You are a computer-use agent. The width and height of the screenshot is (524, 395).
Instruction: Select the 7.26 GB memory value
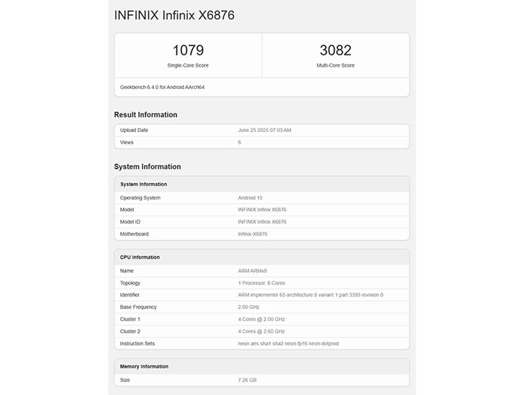(x=248, y=380)
